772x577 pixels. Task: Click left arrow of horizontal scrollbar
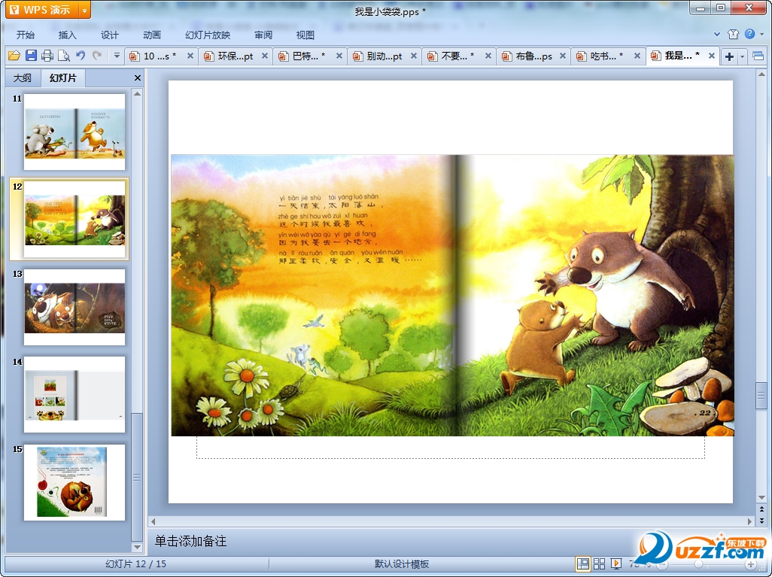point(153,521)
